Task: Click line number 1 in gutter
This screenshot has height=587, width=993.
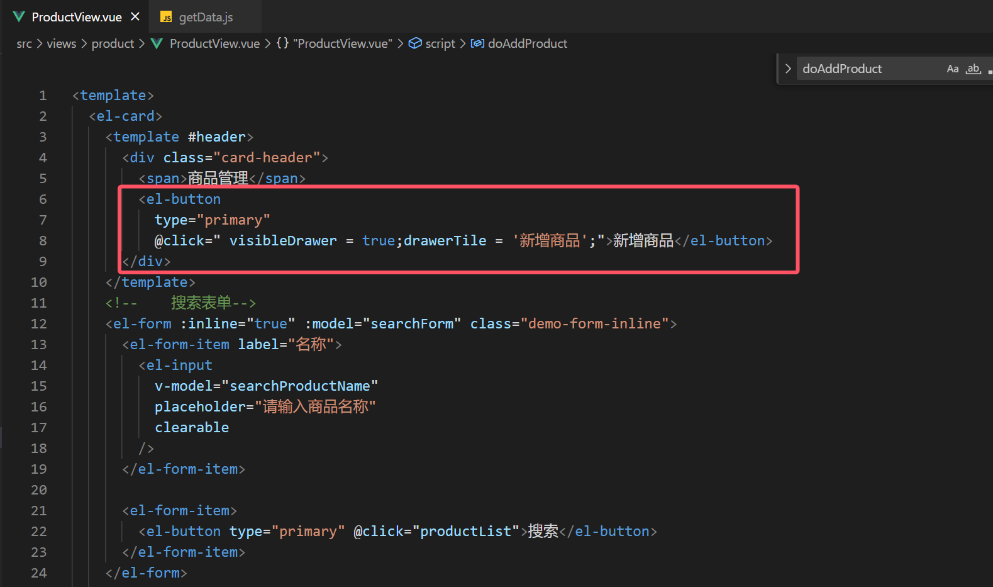Action: coord(43,96)
